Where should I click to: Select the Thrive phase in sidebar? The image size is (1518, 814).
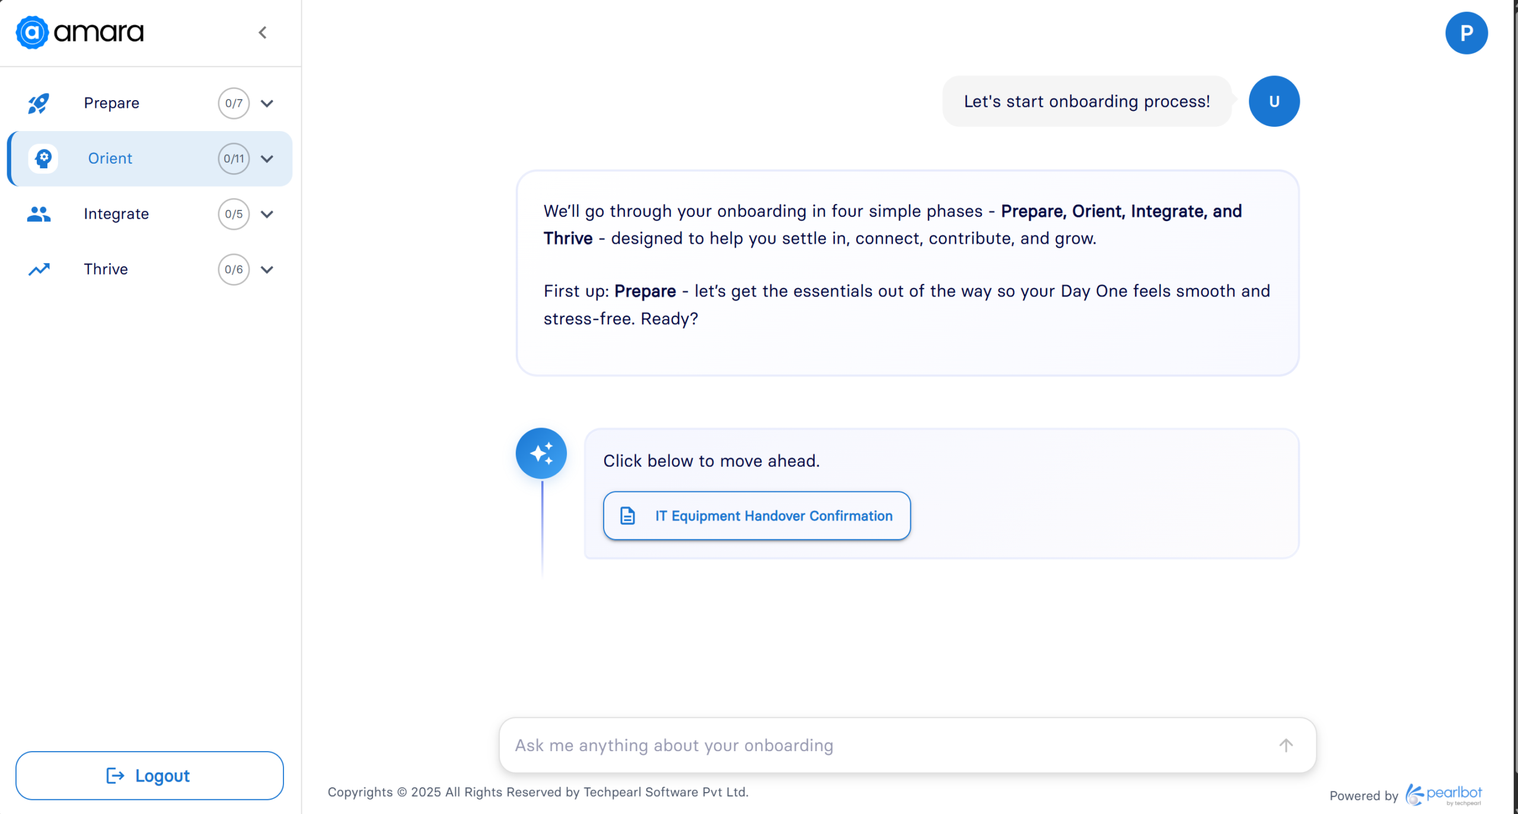tap(106, 269)
